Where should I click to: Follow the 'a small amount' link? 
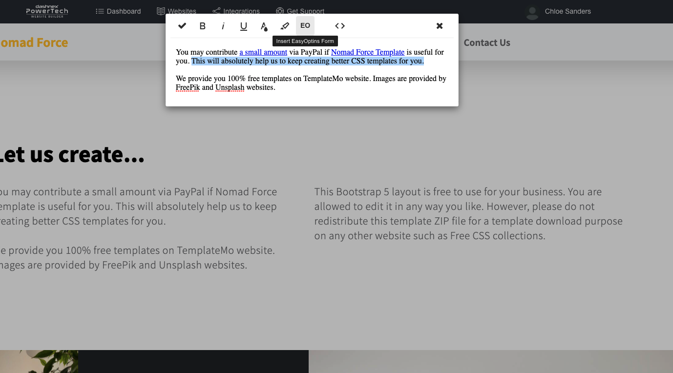(263, 52)
